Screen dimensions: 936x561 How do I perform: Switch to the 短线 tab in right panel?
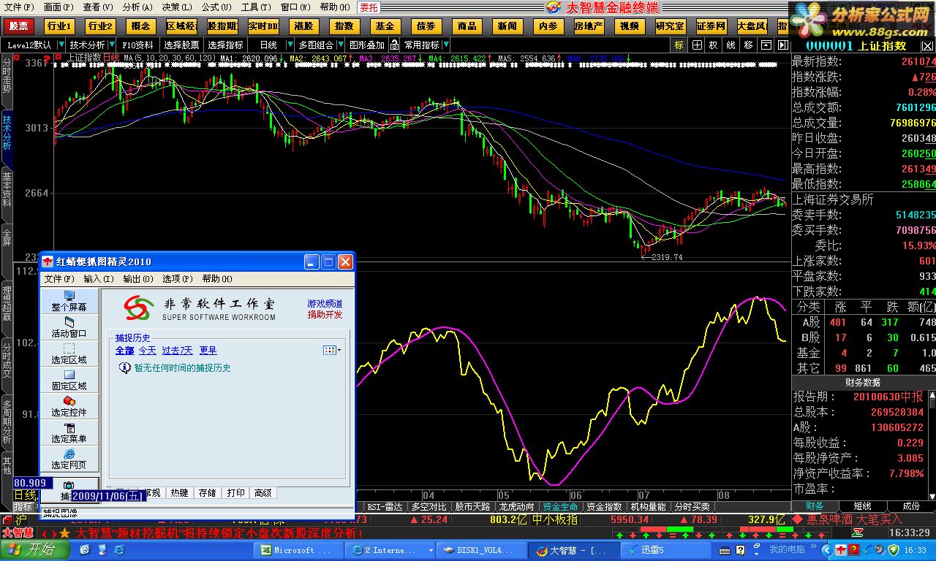click(863, 506)
